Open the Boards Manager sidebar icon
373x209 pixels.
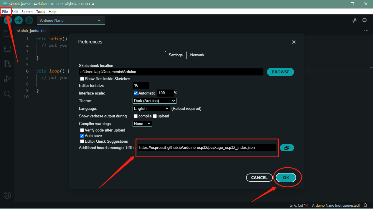pos(7,48)
